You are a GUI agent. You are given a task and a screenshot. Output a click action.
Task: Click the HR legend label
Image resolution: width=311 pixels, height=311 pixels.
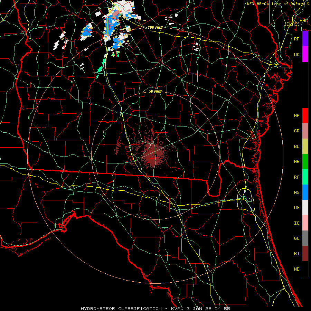pos(297,162)
